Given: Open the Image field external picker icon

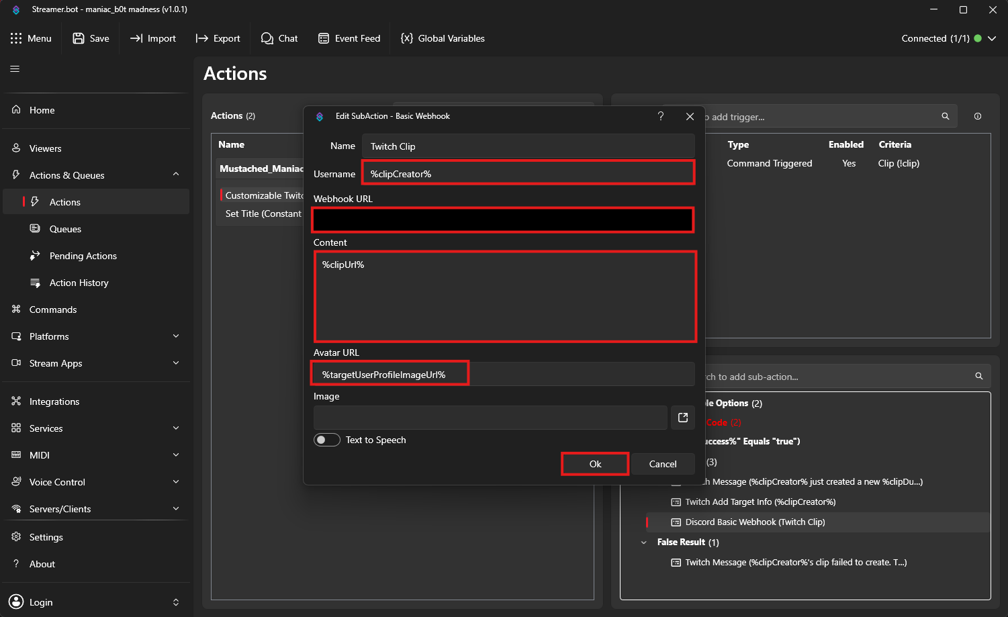Looking at the screenshot, I should [x=682, y=417].
